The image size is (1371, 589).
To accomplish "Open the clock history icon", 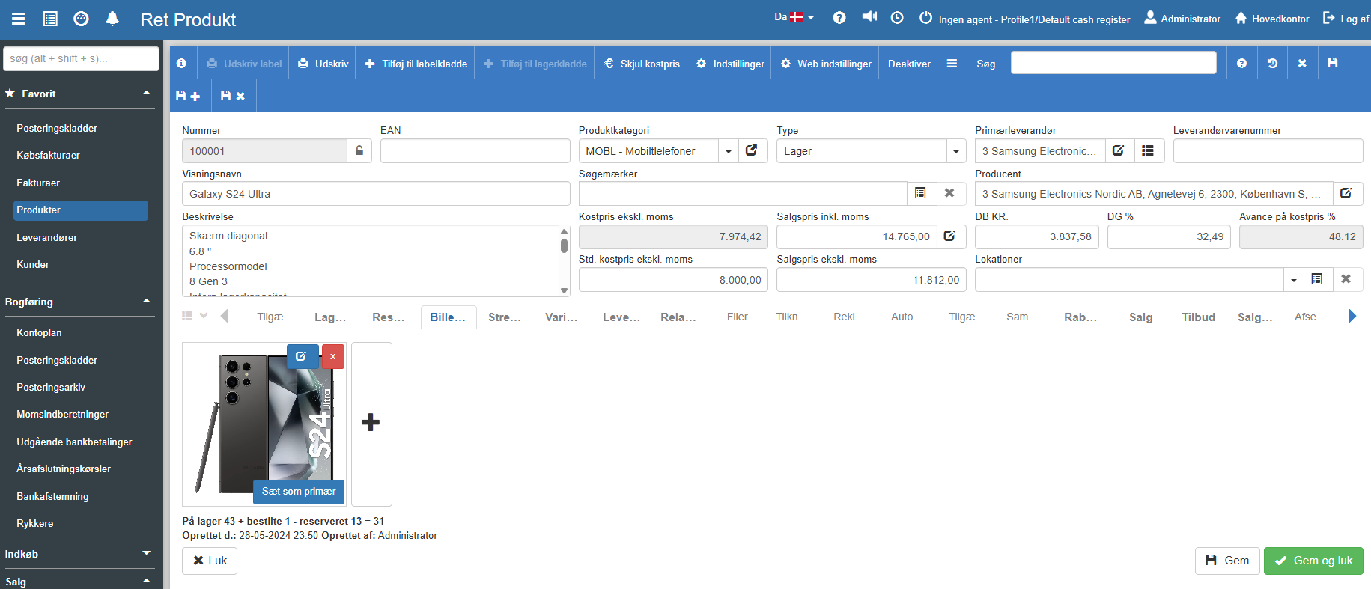I will pos(897,18).
